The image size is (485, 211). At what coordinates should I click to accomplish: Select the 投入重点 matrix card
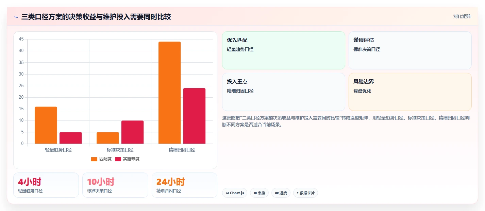tap(284, 92)
